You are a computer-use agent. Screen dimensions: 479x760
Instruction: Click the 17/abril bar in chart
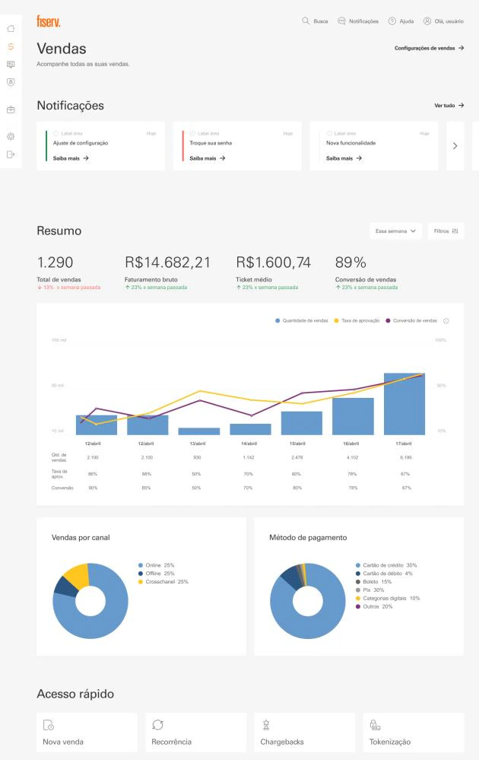[x=404, y=404]
